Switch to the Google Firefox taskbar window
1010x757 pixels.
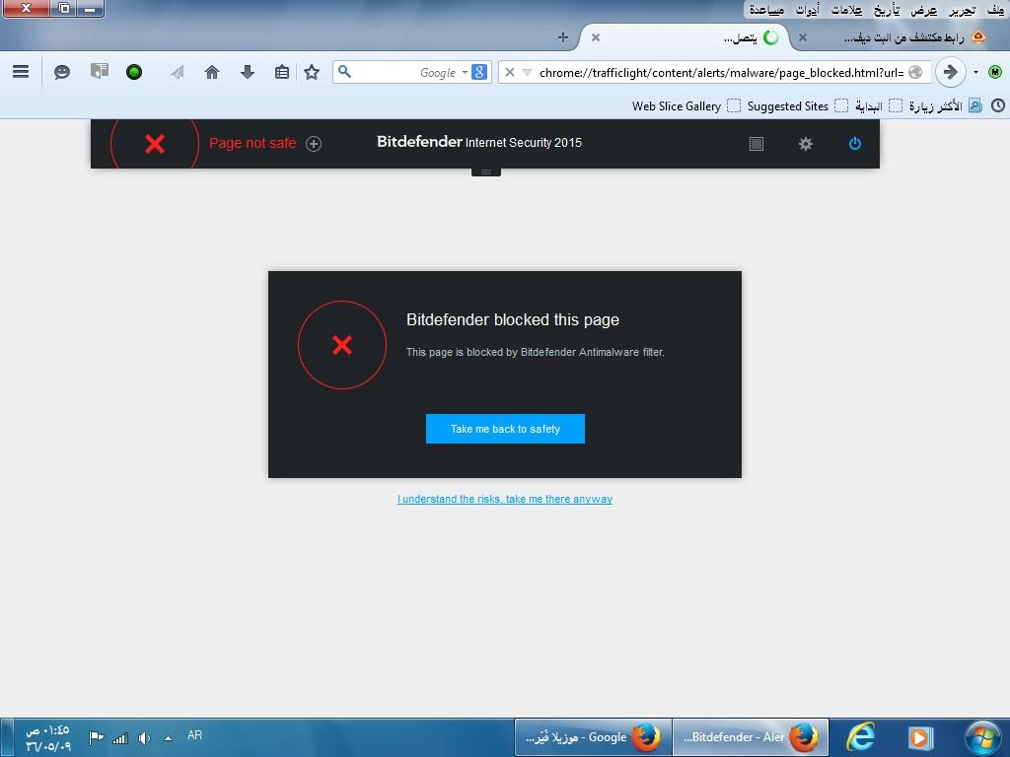coord(593,737)
